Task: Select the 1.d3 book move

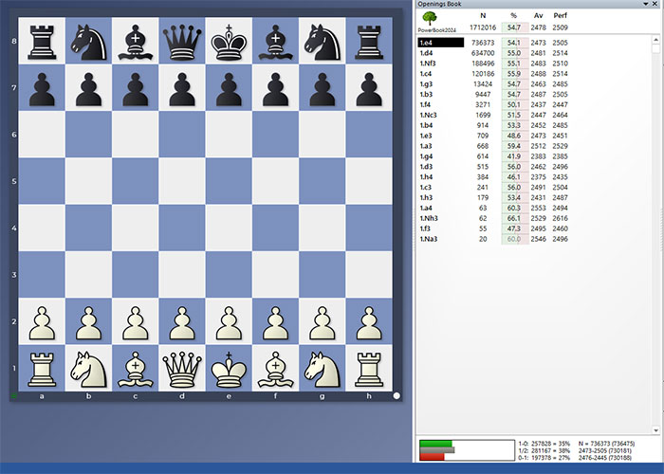Action: click(426, 167)
